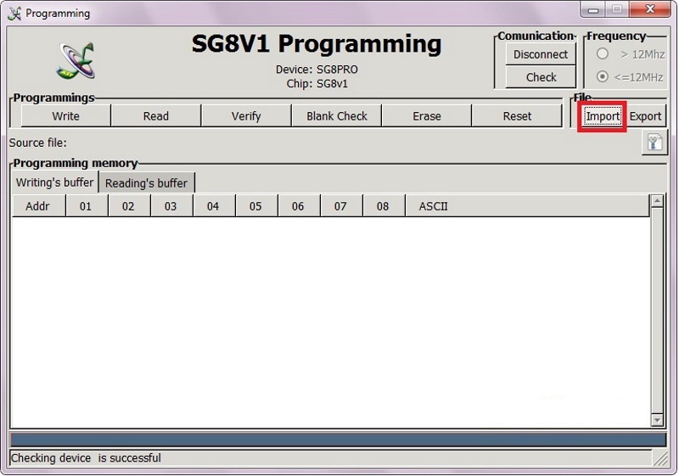Screen dimensions: 679x476
Task: Click the 05 column header
Action: click(256, 206)
